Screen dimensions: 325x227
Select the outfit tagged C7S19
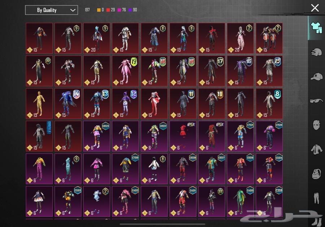125,169
